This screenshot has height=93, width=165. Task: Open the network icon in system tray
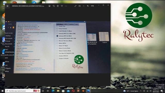pos(147,91)
